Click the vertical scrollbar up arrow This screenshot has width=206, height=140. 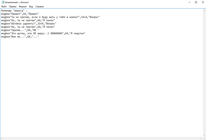(204, 10)
